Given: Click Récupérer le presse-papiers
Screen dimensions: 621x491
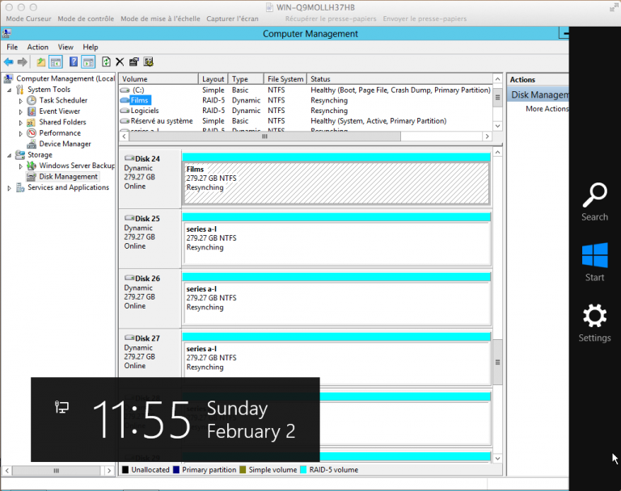Looking at the screenshot, I should 331,19.
